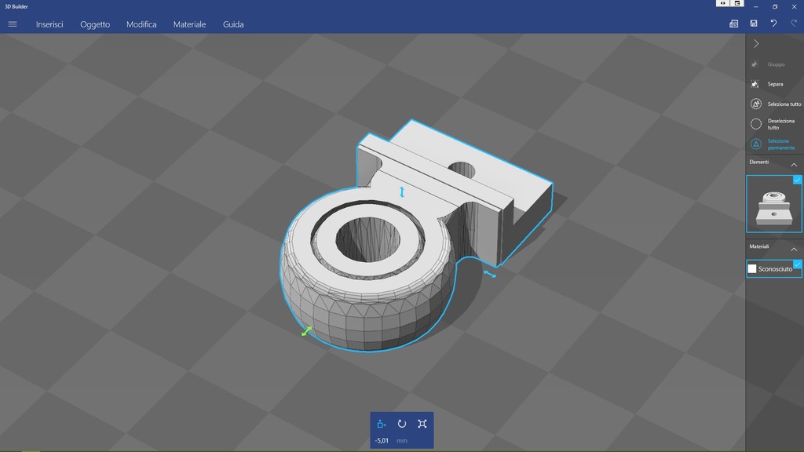Open the hamburger navigation menu
This screenshot has height=452, width=804.
pos(13,24)
